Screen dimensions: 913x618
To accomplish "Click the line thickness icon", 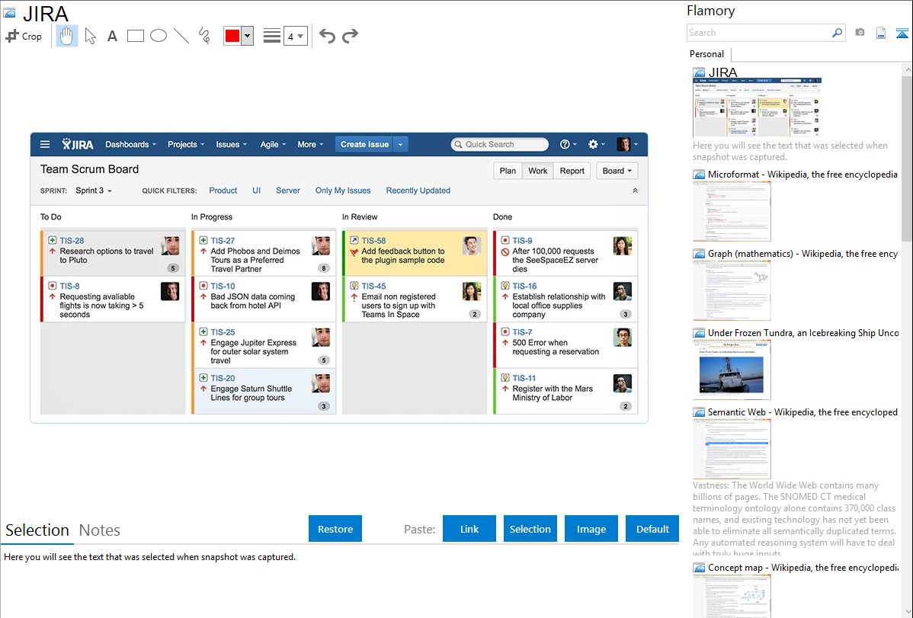I will (271, 36).
